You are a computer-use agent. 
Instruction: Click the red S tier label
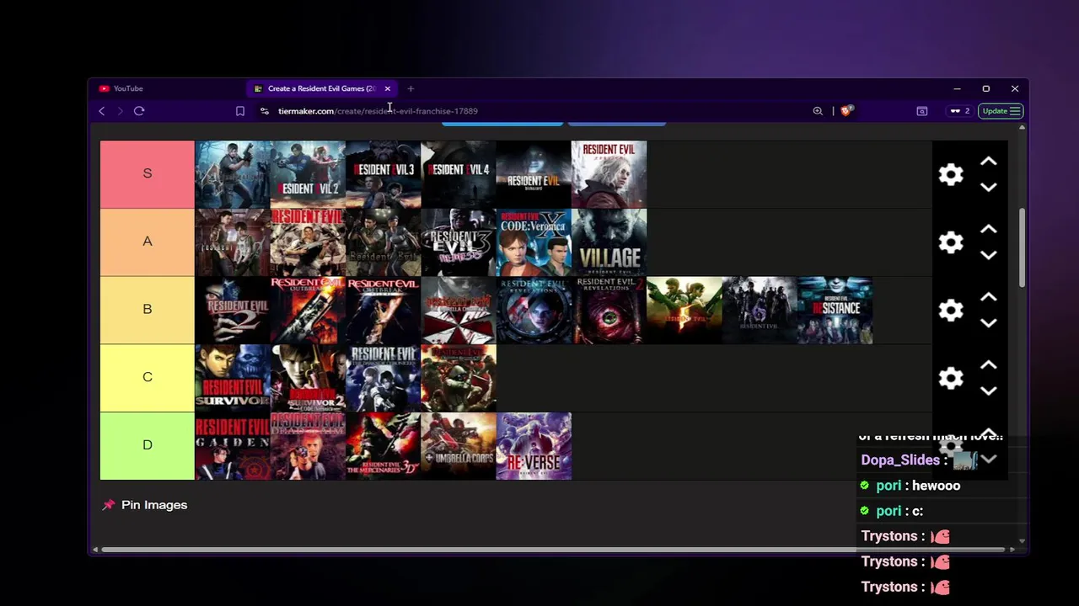(148, 174)
